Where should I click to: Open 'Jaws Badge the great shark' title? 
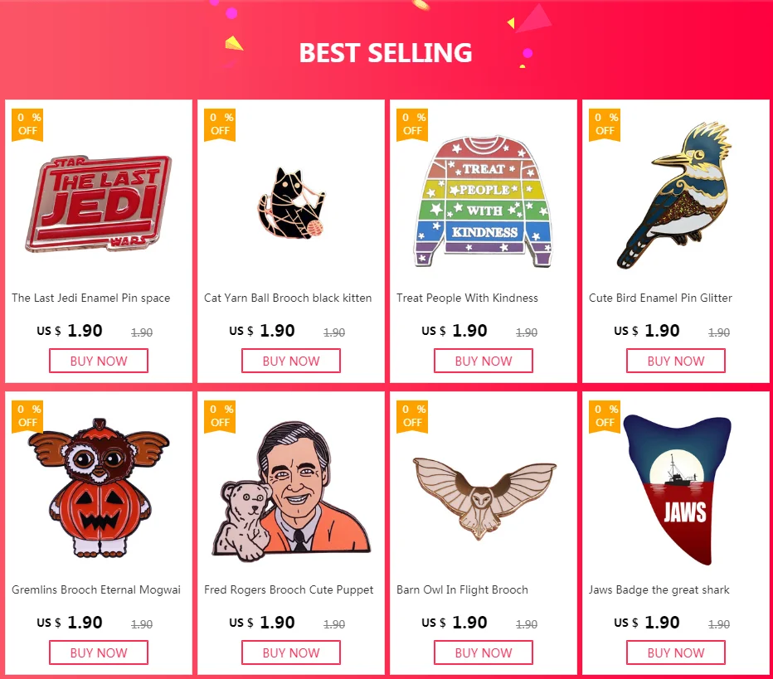click(659, 589)
